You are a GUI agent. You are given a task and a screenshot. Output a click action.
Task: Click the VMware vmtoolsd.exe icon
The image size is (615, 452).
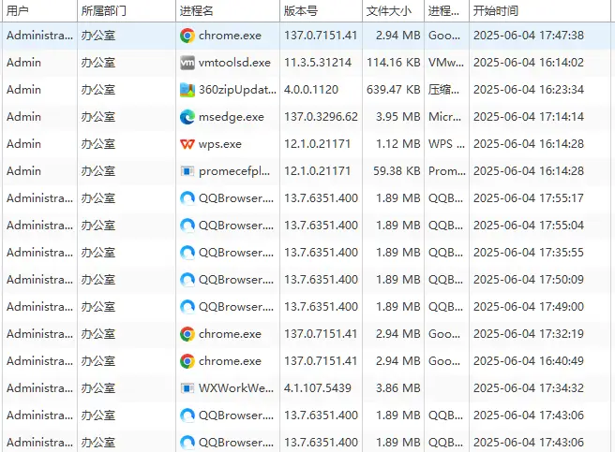(187, 63)
